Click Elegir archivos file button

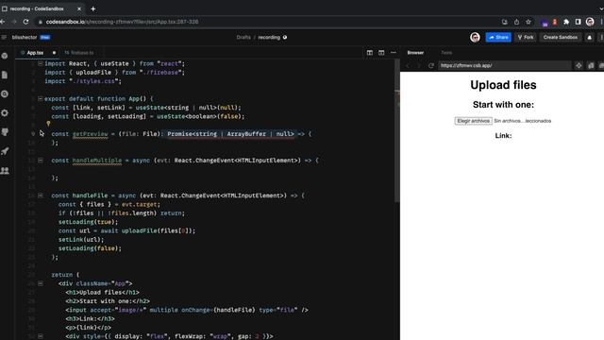pyautogui.click(x=473, y=121)
